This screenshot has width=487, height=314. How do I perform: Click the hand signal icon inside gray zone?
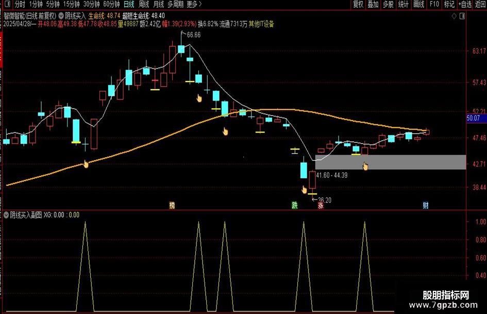(365, 167)
